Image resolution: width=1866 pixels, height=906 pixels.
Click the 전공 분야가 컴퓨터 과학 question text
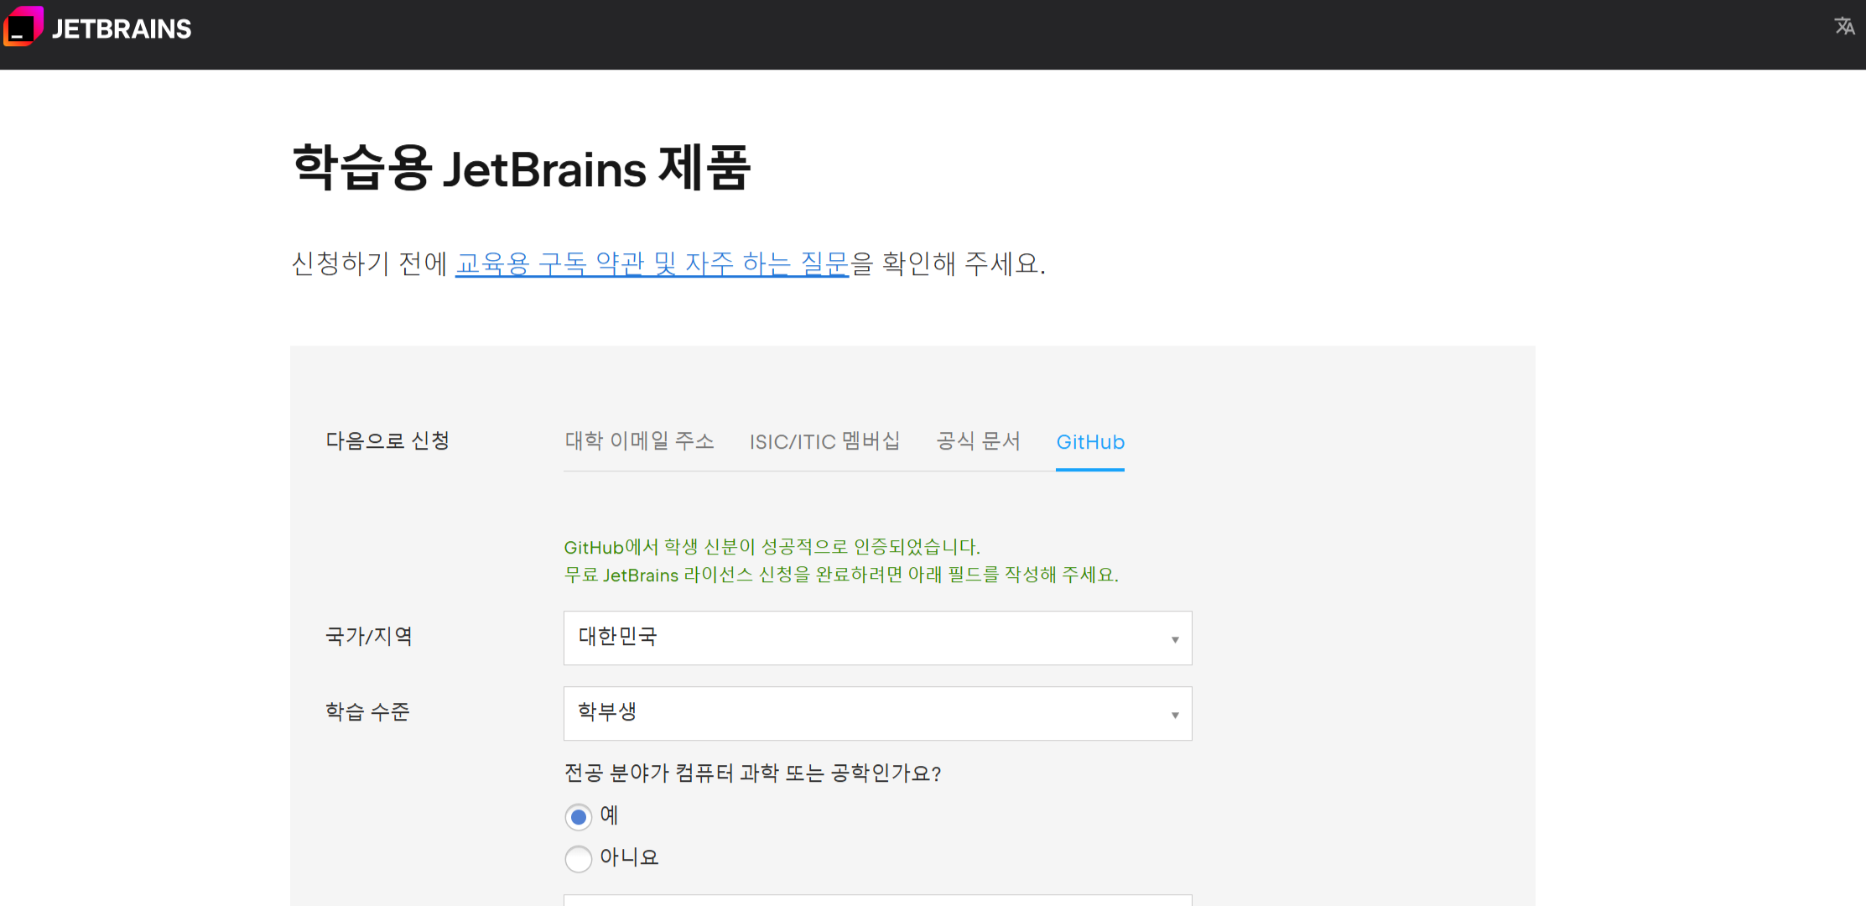(752, 773)
